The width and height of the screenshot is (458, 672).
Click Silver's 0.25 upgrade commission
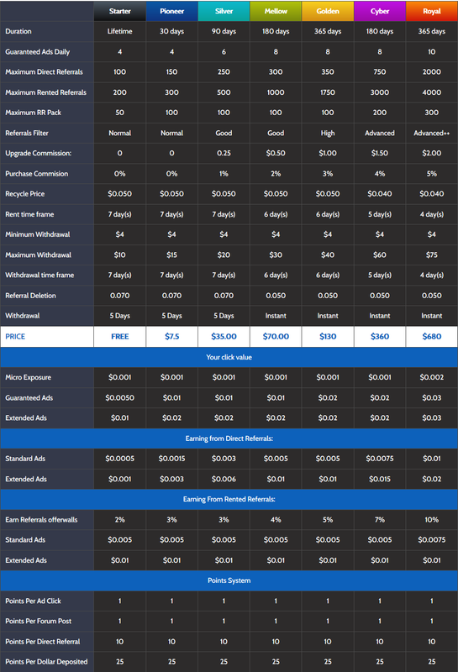(224, 153)
